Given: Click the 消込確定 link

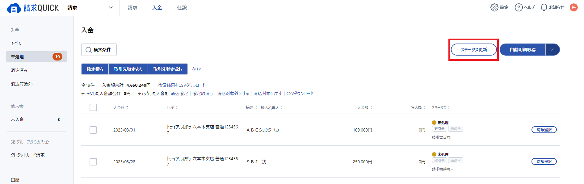Looking at the screenshot, I should (x=179, y=94).
